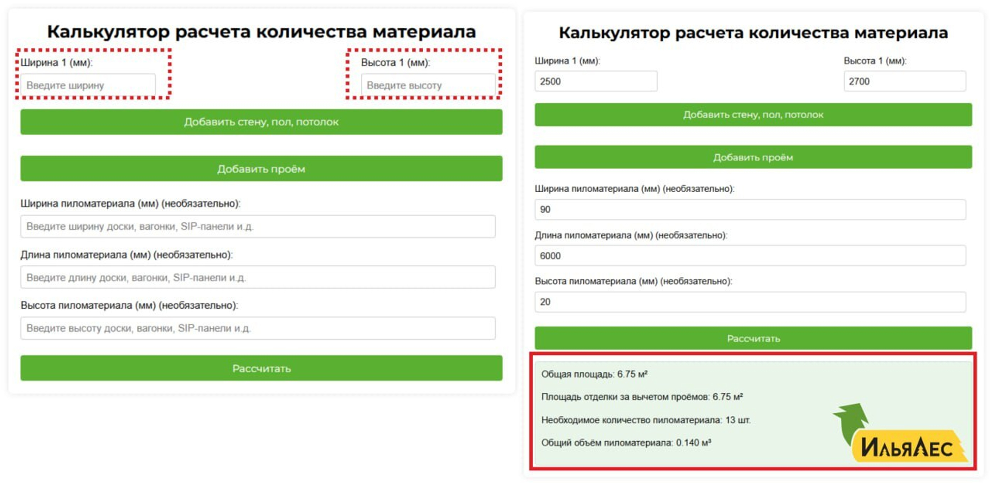Viewport: 991px width, 485px height.
Task: Click 'Высота 1 (мм):' label in left calculator
Action: tap(395, 62)
